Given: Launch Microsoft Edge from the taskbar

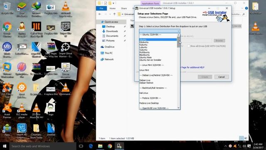Looking at the screenshot, I should point(91,146).
